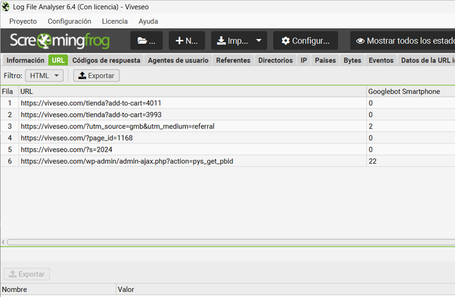Click the eye icon Mostrar todos los estados
455x297 pixels.
click(360, 41)
